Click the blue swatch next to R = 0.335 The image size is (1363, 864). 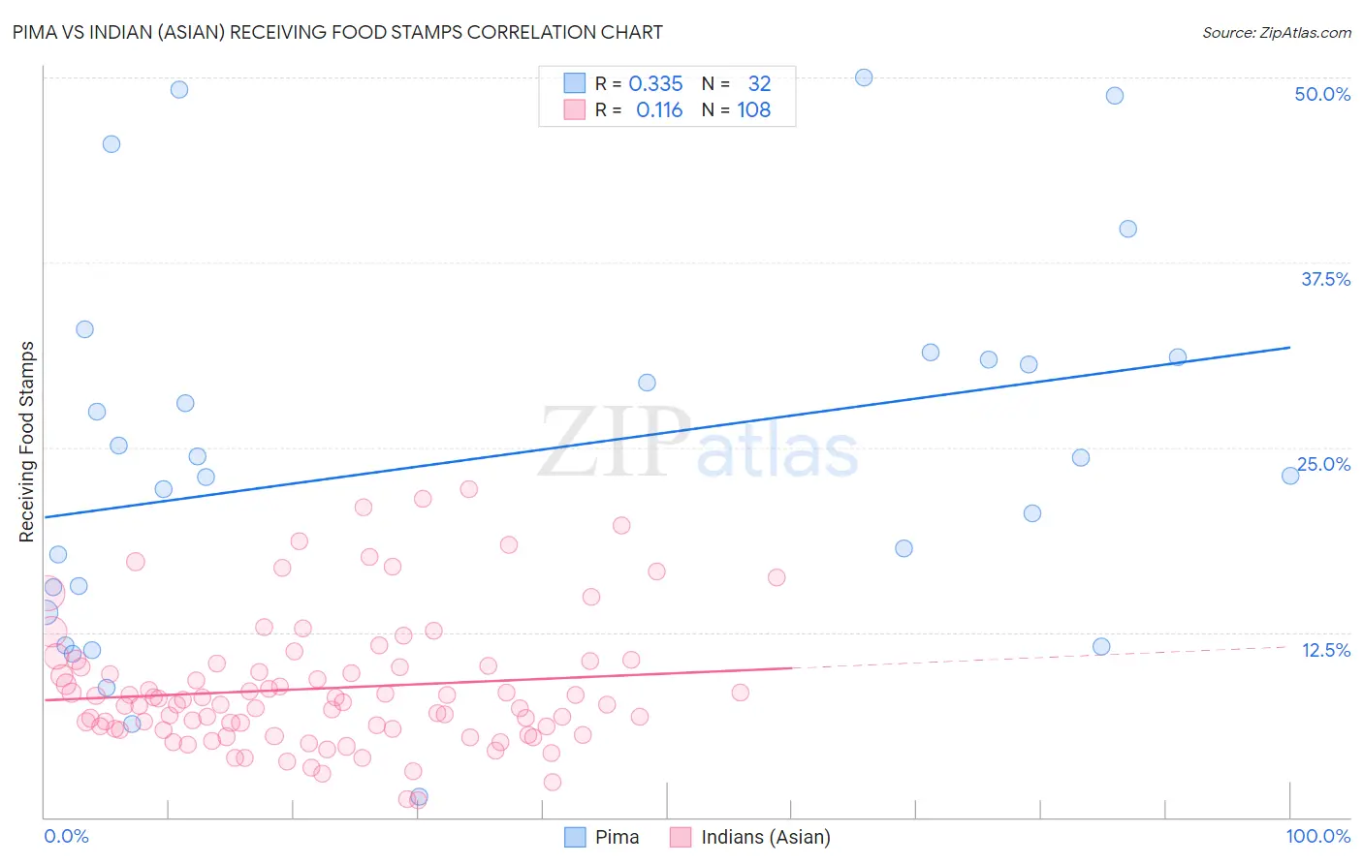(x=575, y=83)
